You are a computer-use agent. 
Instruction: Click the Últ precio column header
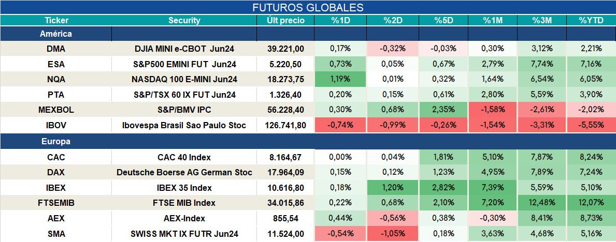(x=285, y=21)
